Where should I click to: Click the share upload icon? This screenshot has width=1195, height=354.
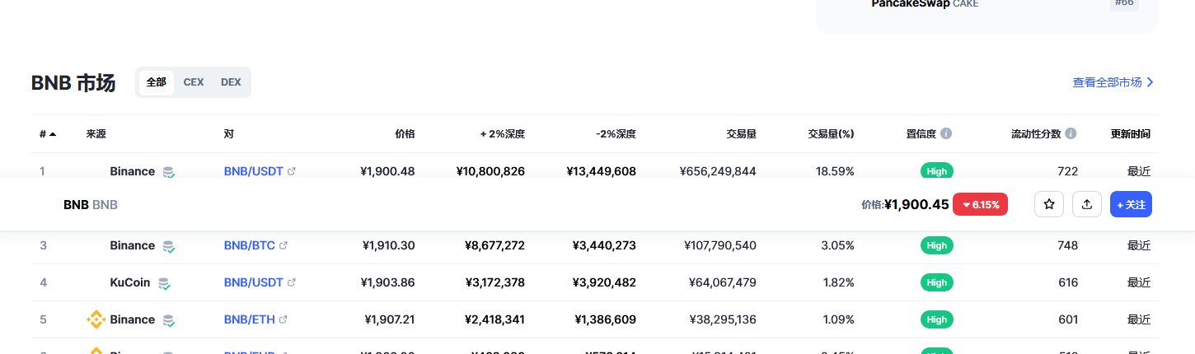[1087, 204]
